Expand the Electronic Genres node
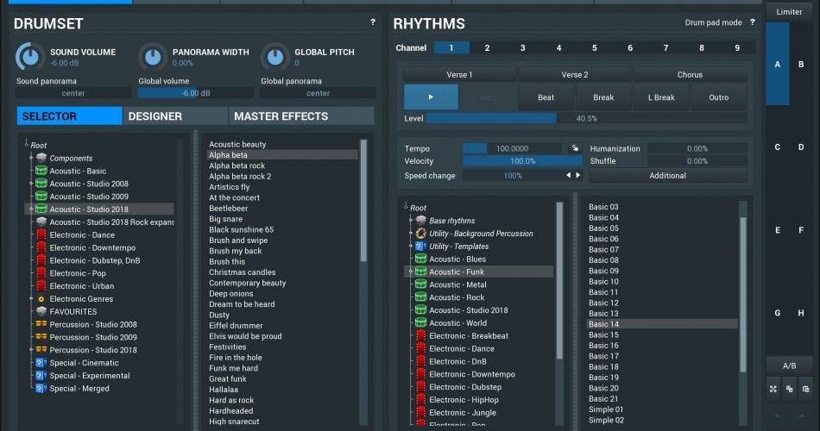Image resolution: width=820 pixels, height=431 pixels. point(31,299)
